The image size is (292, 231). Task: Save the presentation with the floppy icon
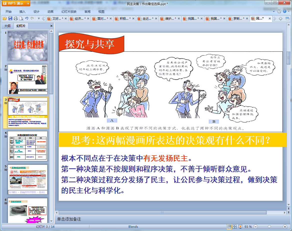click(10, 18)
